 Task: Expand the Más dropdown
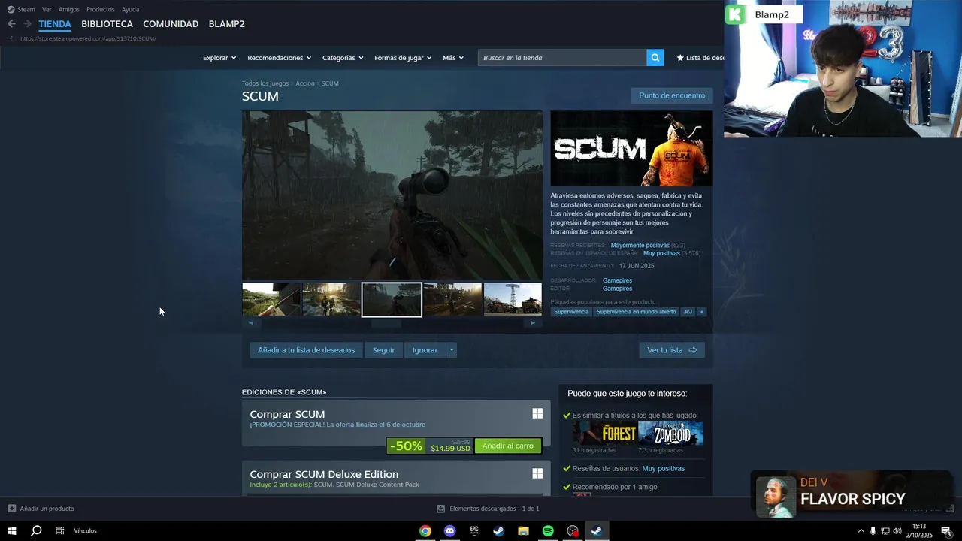(x=453, y=58)
